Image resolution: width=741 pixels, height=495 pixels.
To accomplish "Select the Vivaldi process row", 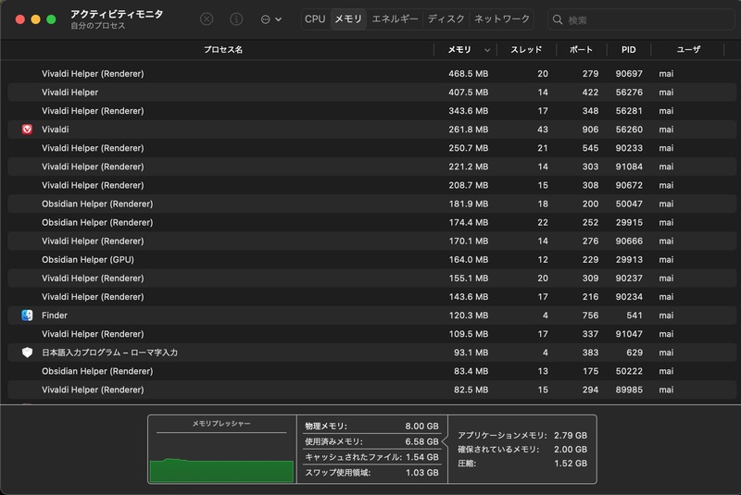I will 372,130.
